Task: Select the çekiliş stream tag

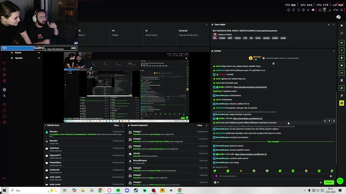Action: [x=283, y=38]
